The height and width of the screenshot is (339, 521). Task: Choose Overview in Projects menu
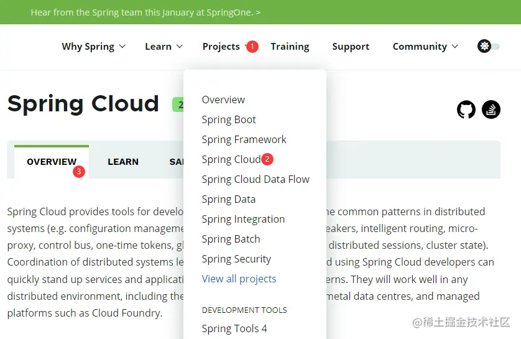coord(223,100)
